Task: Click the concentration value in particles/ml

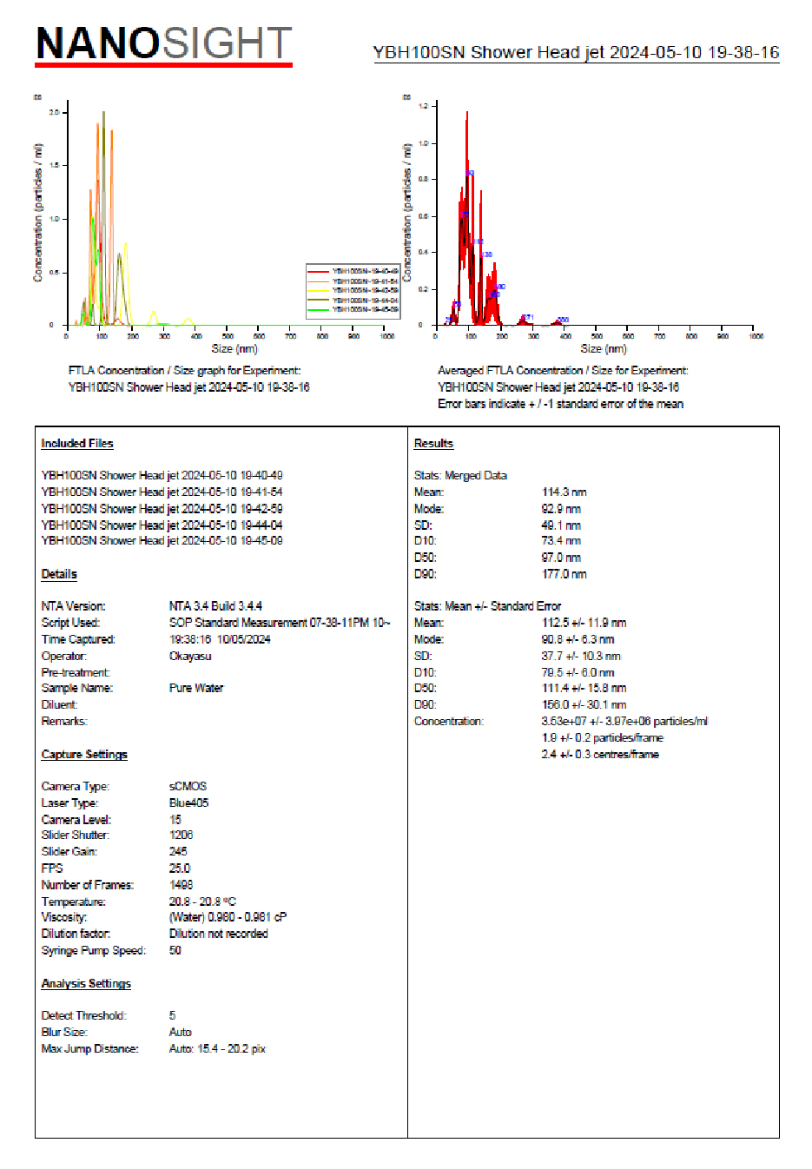Action: coord(624,721)
